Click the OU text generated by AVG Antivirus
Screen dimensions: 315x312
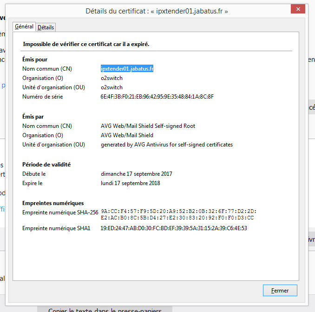coord(167,145)
